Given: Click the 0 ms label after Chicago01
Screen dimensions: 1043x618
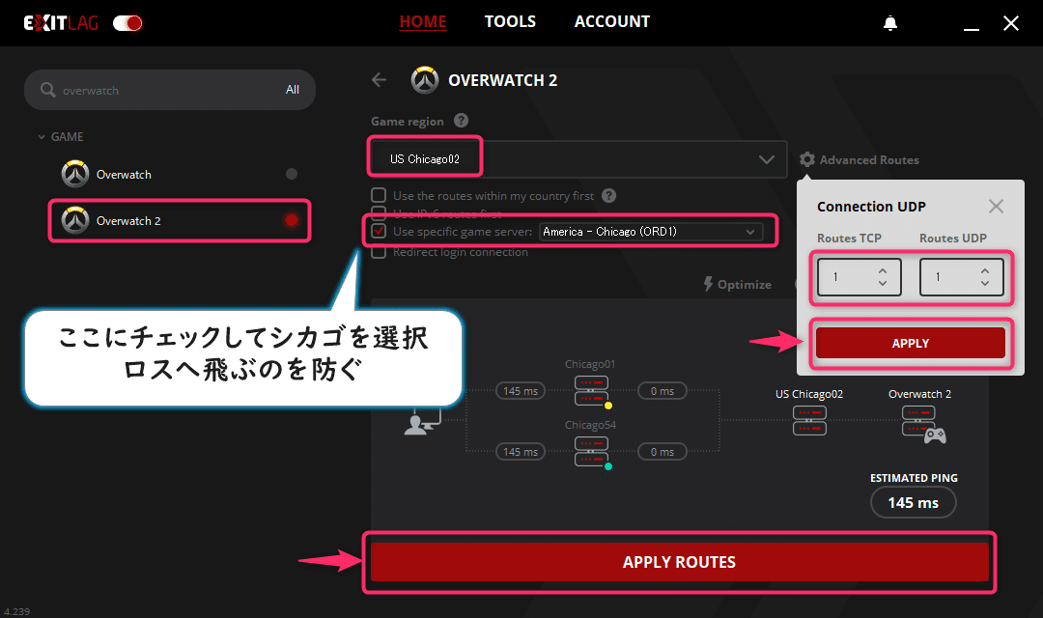Looking at the screenshot, I should click(x=662, y=391).
